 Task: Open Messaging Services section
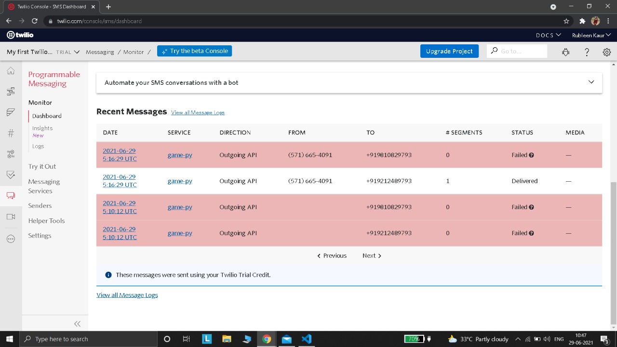coord(44,186)
